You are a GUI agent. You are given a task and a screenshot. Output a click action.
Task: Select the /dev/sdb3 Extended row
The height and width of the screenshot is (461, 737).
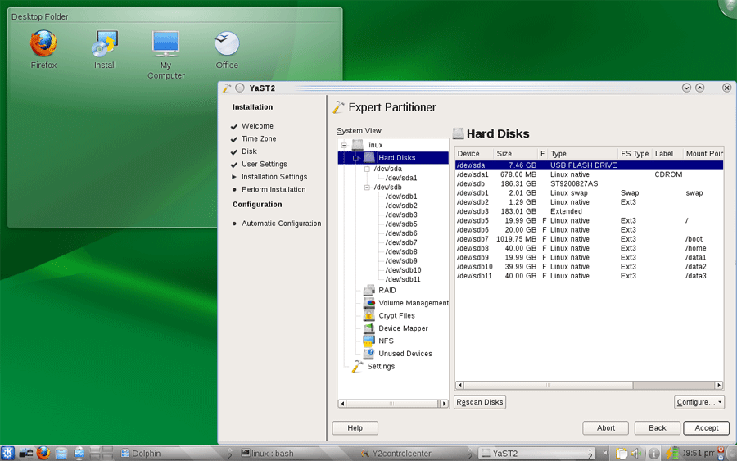pos(589,211)
